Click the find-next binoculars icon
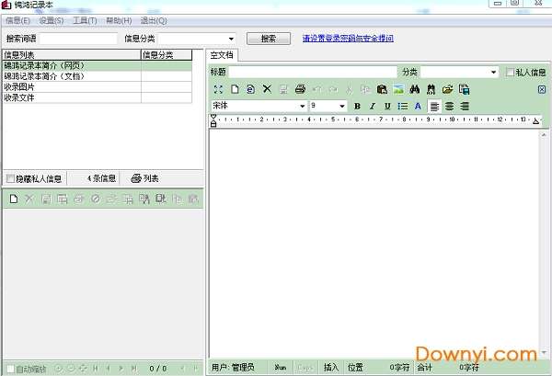552x376 pixels. coord(431,89)
